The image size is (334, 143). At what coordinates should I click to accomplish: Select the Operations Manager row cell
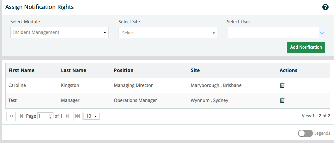tap(135, 100)
